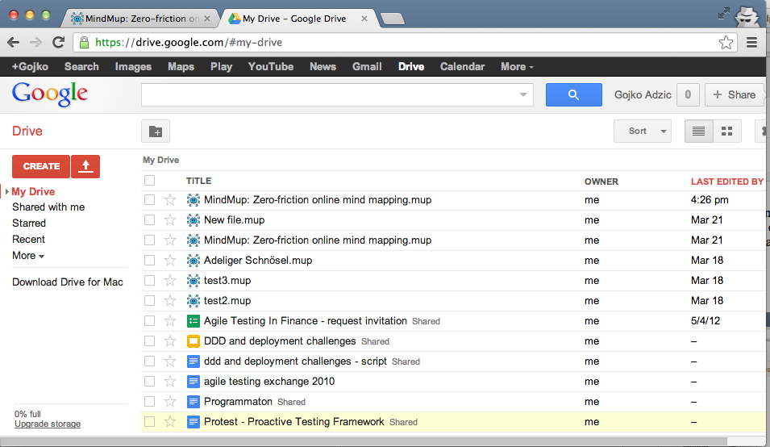Check the box for test2.mup
This screenshot has height=447, width=770.
coord(150,300)
